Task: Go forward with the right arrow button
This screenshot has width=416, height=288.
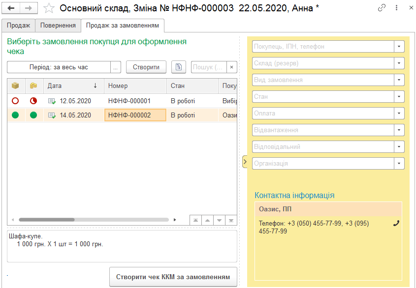Action: (29, 8)
